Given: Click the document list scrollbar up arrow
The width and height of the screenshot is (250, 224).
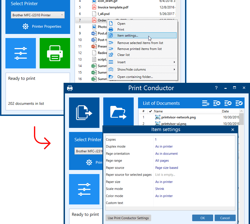Looking at the screenshot, I should [x=241, y=111].
